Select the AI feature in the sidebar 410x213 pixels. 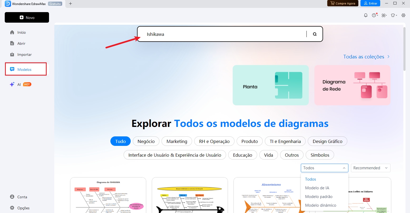19,84
